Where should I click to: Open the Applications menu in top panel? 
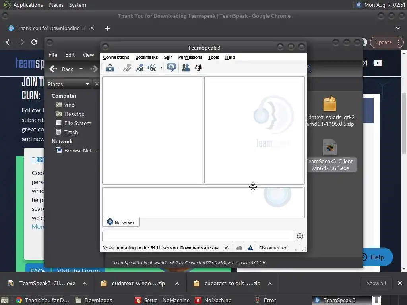(28, 5)
